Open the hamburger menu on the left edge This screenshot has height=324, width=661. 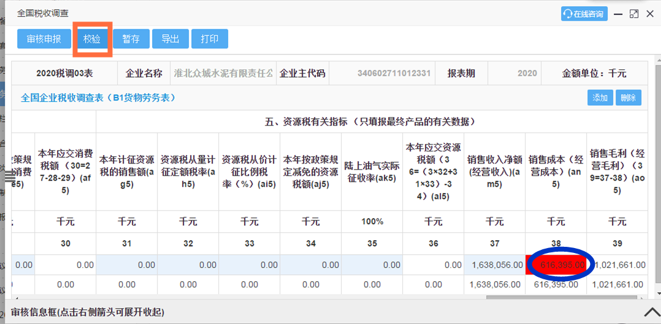(9, 176)
